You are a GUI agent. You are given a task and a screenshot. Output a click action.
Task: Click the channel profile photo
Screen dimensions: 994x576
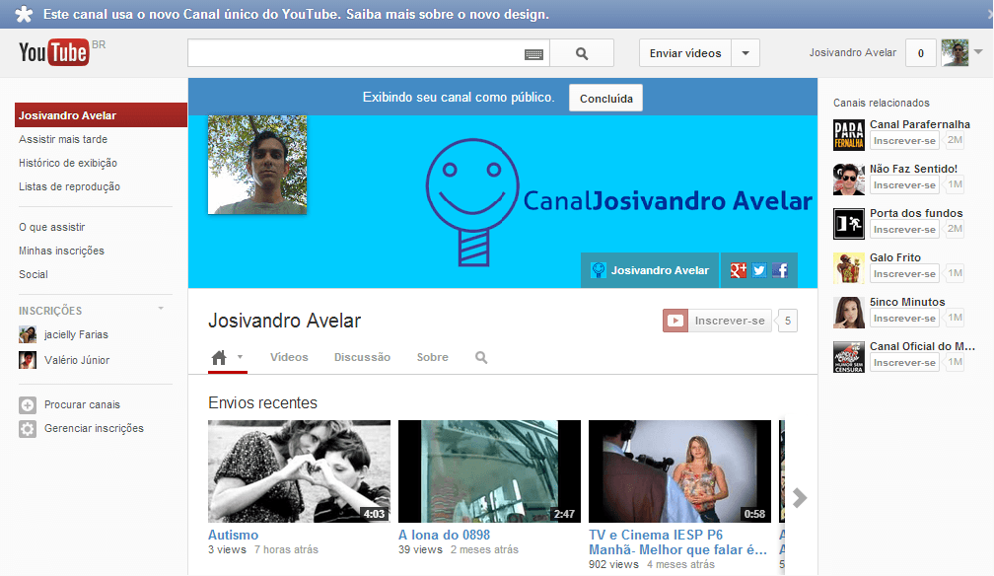point(257,165)
